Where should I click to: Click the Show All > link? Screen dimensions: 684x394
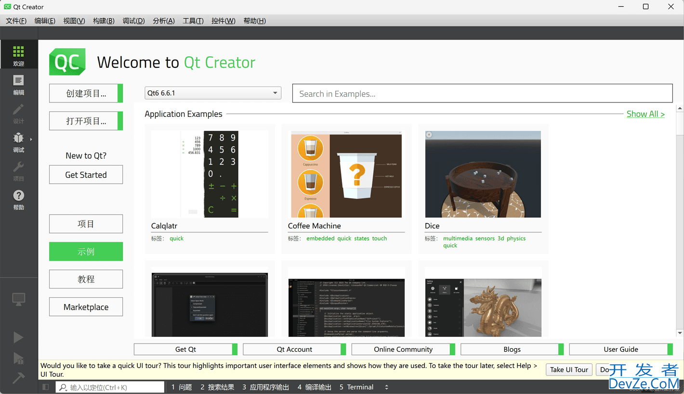tap(645, 114)
